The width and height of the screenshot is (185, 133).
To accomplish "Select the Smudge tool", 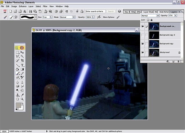I will (22, 86).
